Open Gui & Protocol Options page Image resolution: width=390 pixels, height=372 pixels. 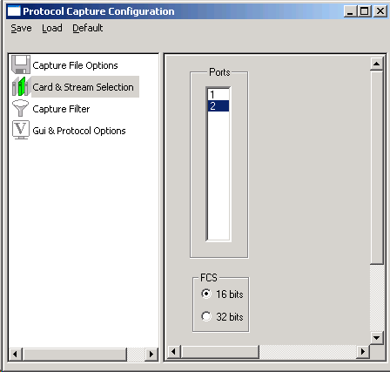79,131
